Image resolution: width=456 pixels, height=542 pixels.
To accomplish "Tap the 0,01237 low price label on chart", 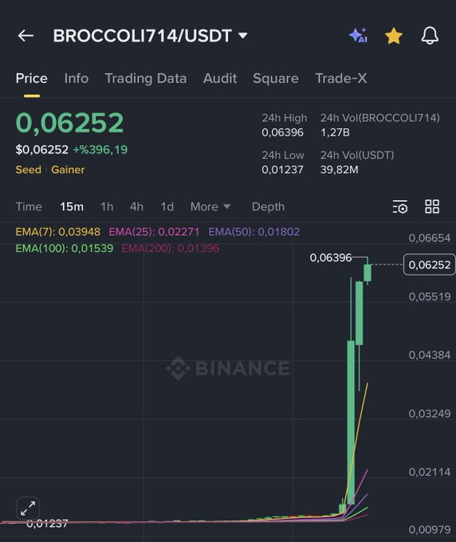I will [47, 524].
